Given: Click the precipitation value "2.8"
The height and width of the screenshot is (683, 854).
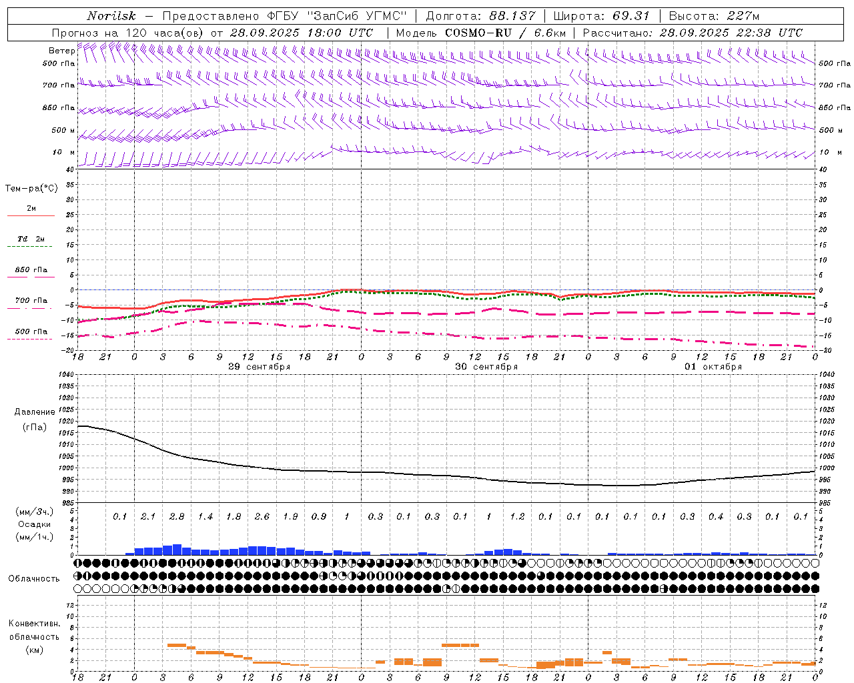Looking at the screenshot, I should pos(177,516).
